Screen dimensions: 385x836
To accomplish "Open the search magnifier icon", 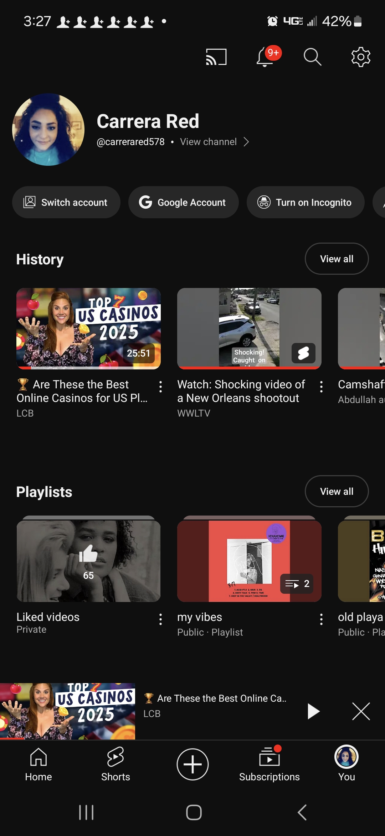I will coord(313,57).
